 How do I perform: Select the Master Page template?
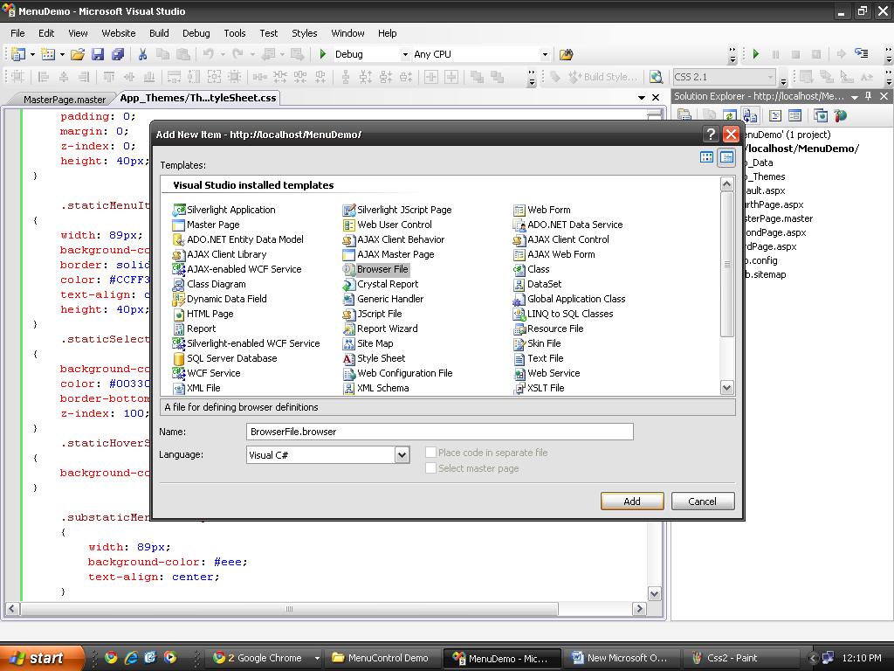[206, 225]
